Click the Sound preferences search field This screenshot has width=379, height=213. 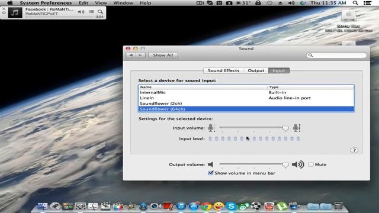(336, 55)
